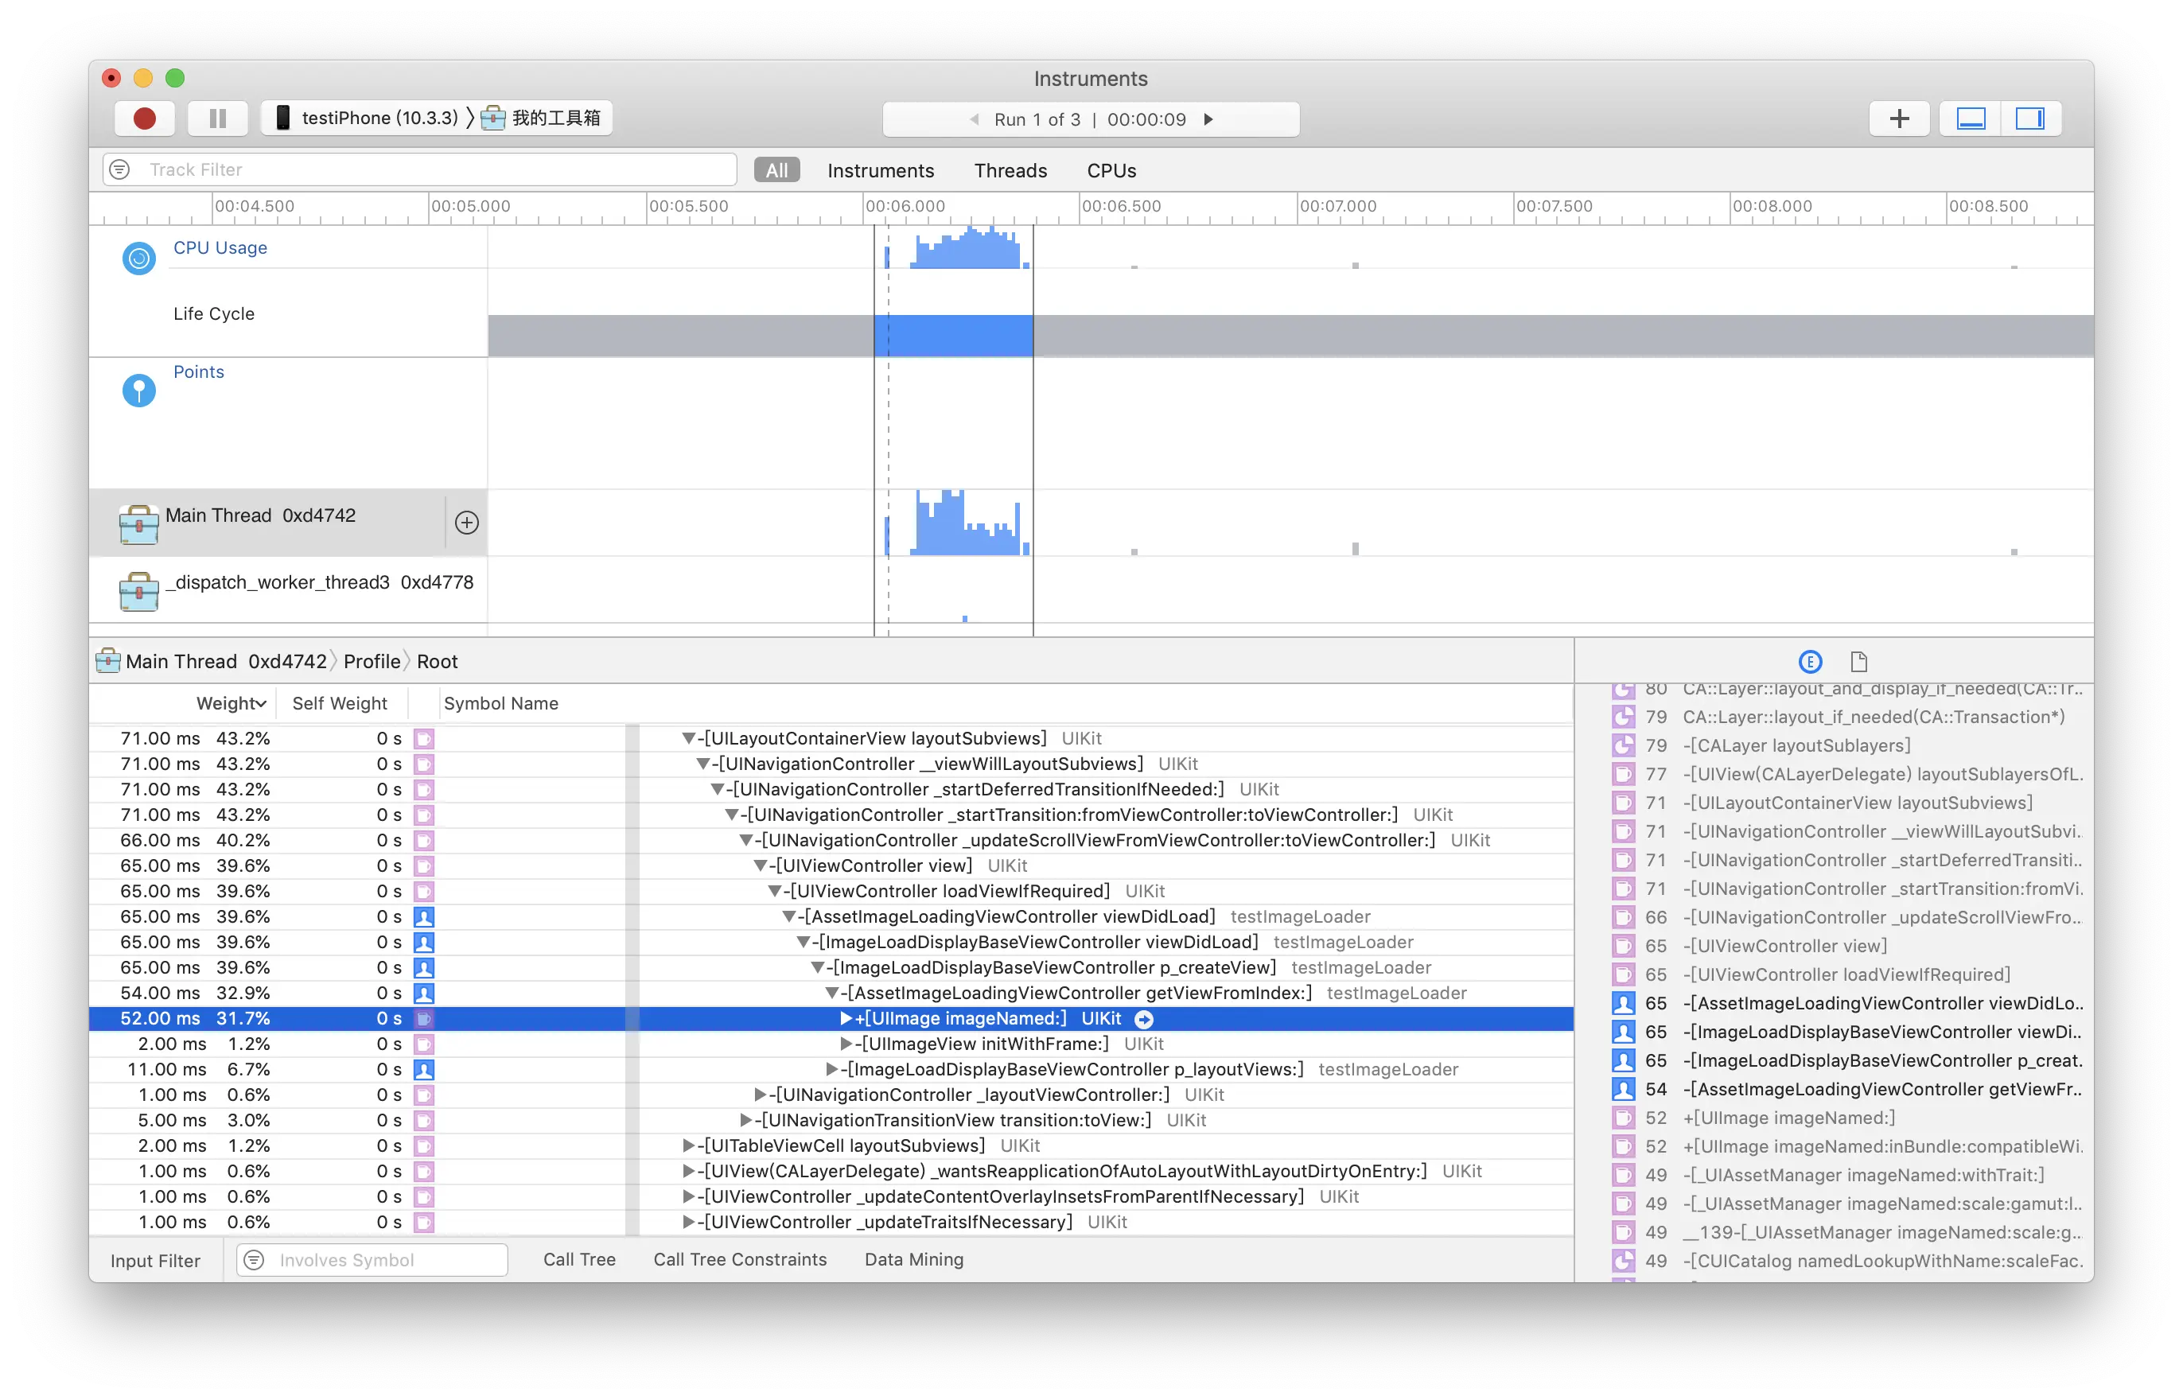2183x1400 pixels.
Task: Toggle the bottom detail pane view
Action: [x=1971, y=119]
